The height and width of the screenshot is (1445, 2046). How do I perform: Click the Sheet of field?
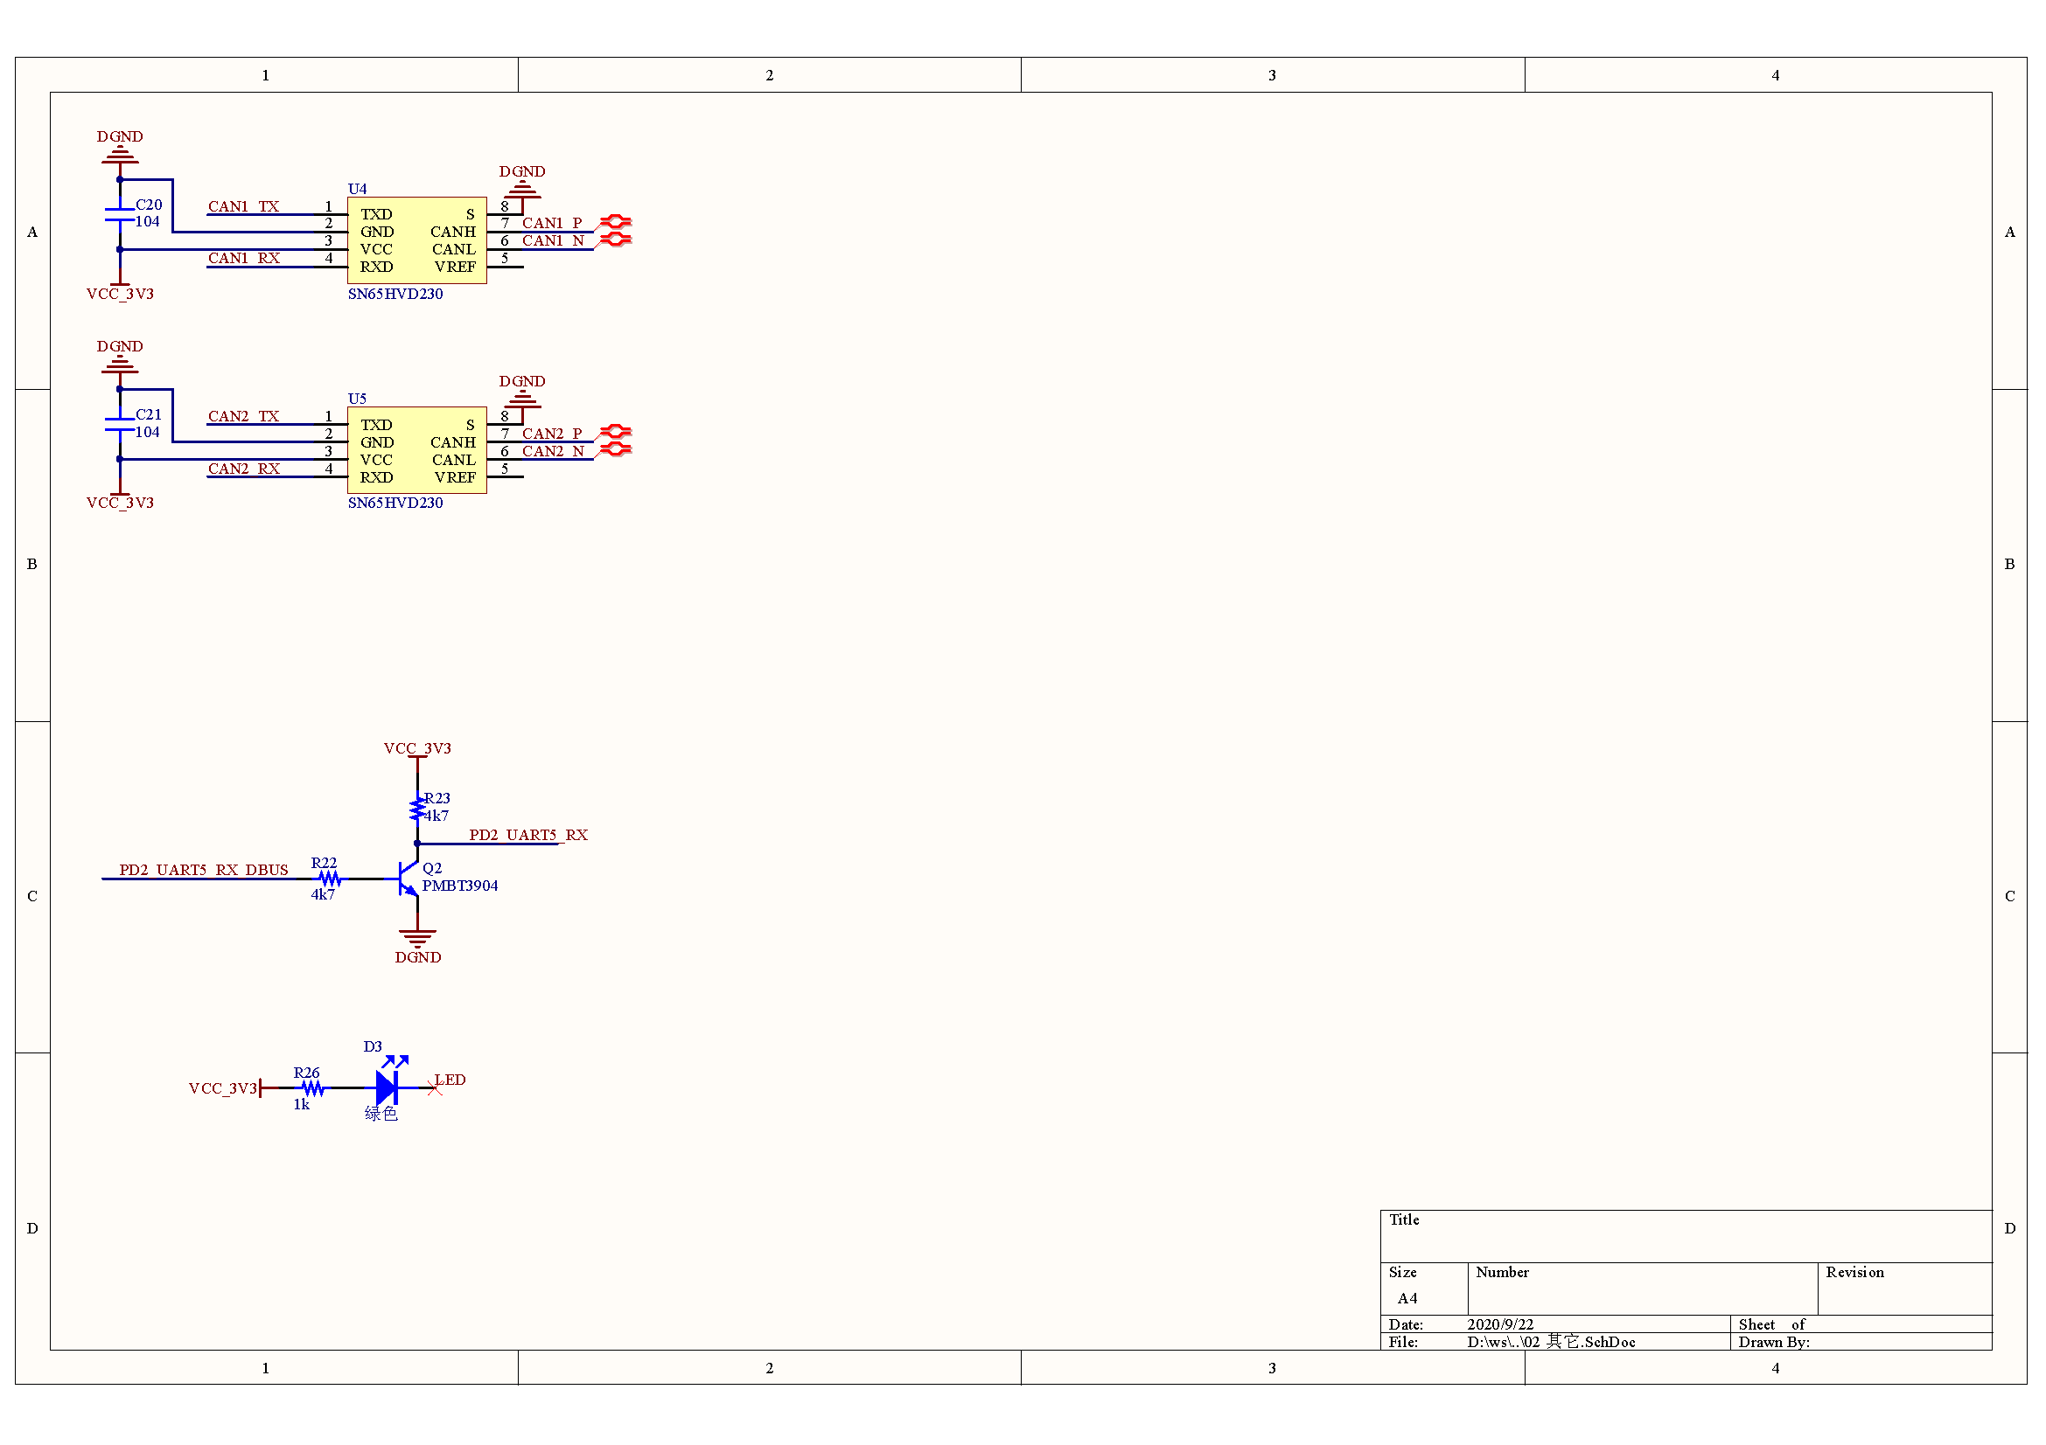click(1861, 1325)
